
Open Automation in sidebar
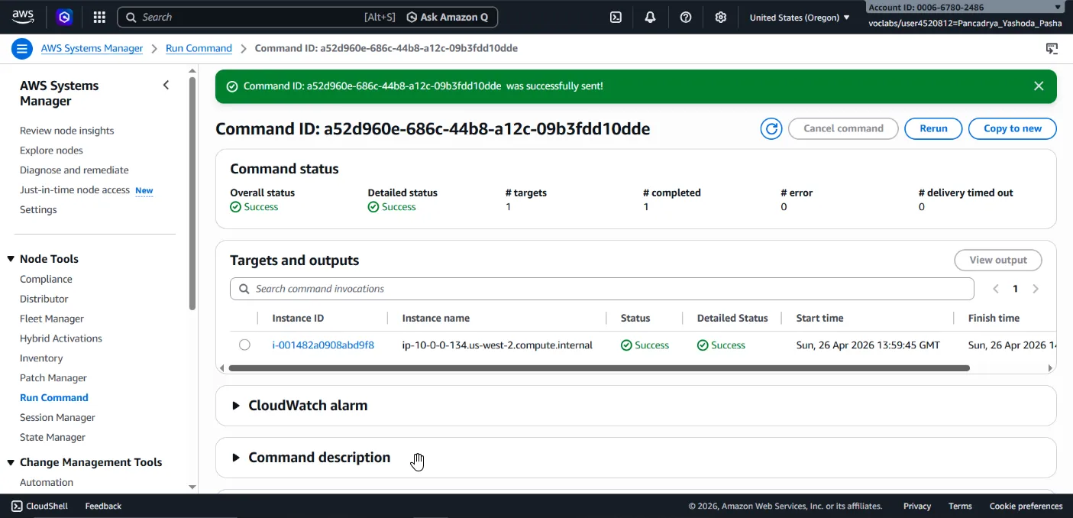click(x=47, y=483)
